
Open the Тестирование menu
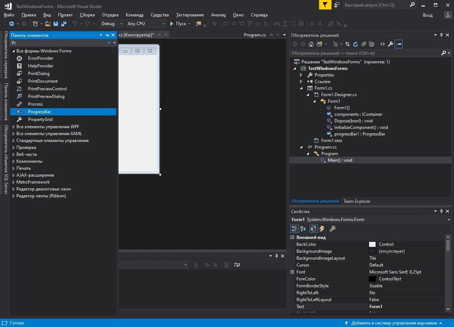click(190, 15)
